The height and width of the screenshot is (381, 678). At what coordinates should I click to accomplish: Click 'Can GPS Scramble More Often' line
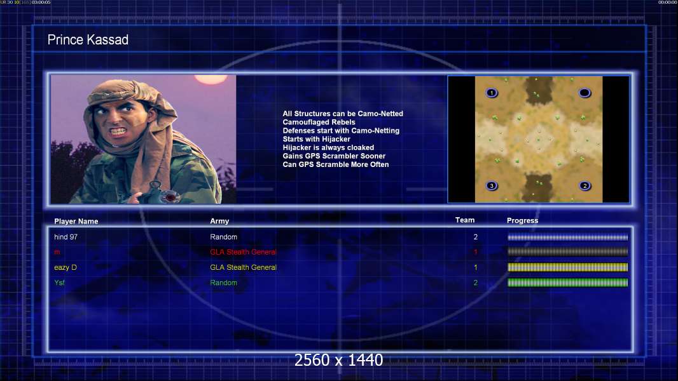(336, 164)
